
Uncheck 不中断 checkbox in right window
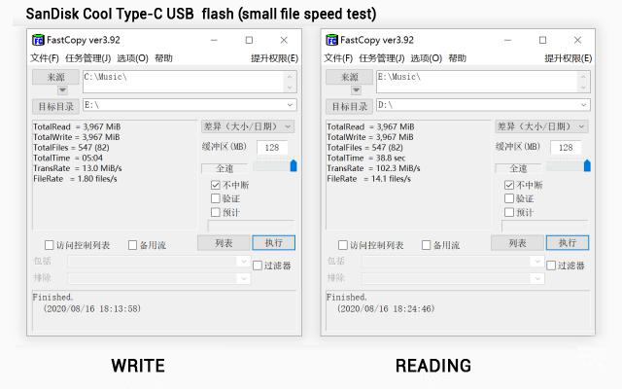click(x=509, y=185)
